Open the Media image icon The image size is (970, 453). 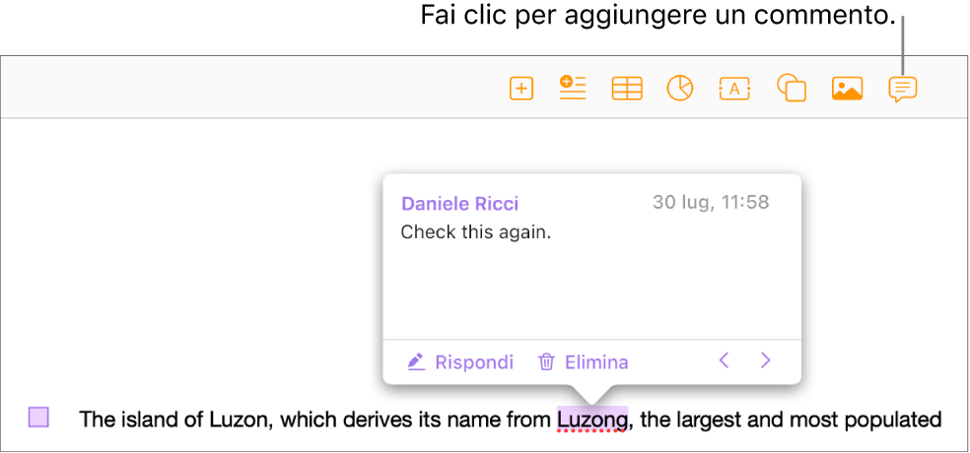(x=847, y=89)
